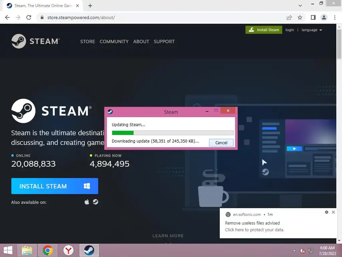Click scrollbar down arrow

tap(339, 241)
